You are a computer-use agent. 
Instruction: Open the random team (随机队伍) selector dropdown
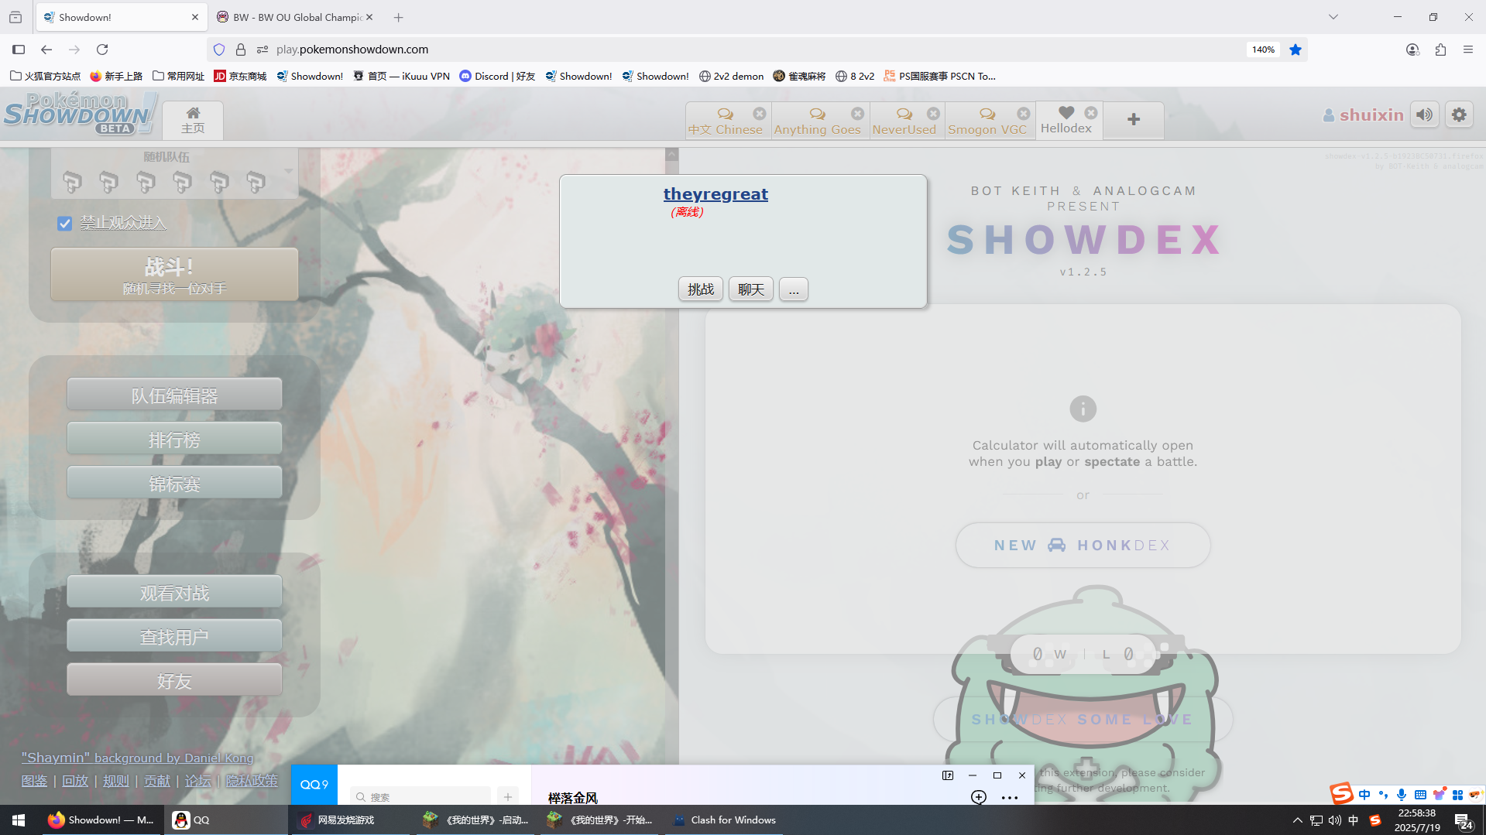pyautogui.click(x=174, y=174)
